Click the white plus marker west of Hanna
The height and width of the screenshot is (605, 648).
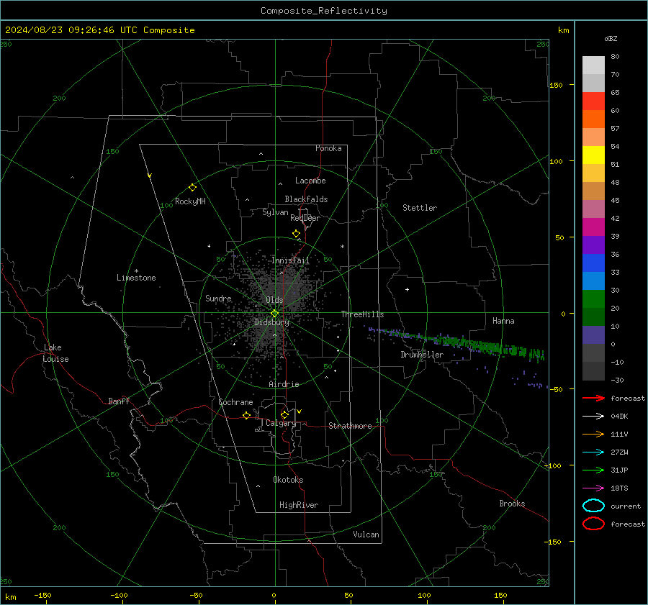pyautogui.click(x=407, y=289)
